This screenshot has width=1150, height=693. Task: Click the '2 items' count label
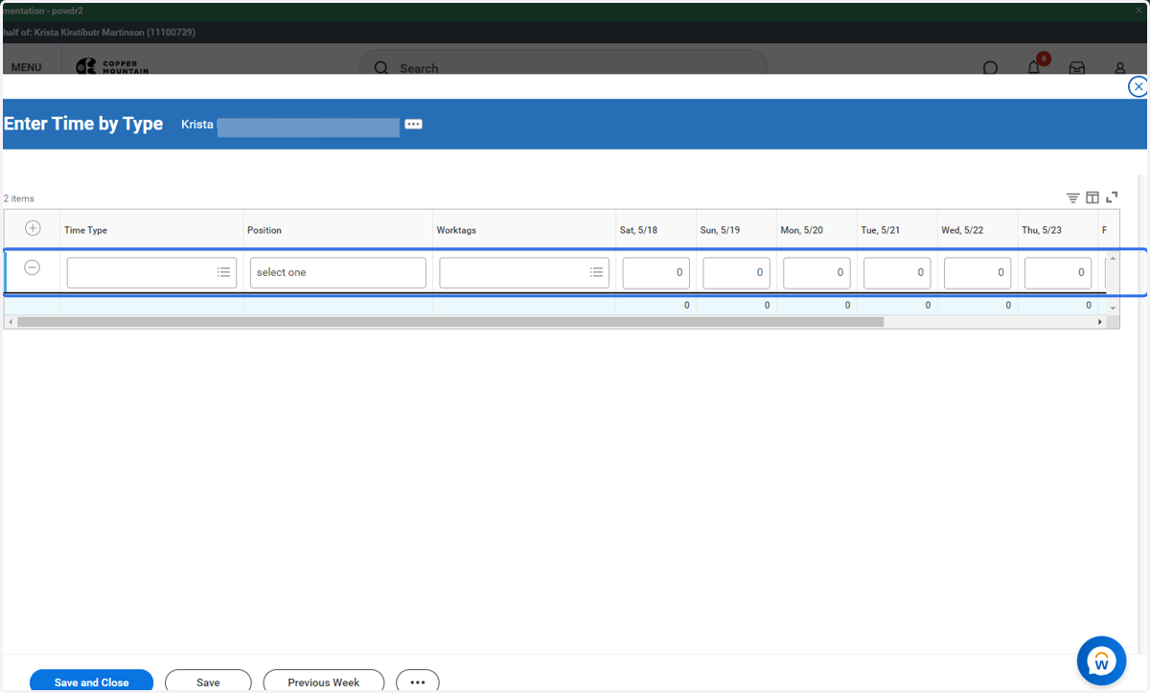(19, 198)
